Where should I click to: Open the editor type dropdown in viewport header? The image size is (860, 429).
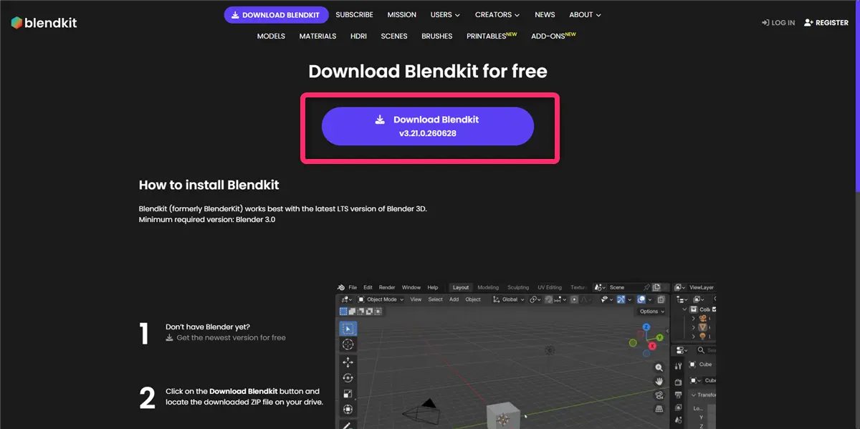[x=345, y=299]
